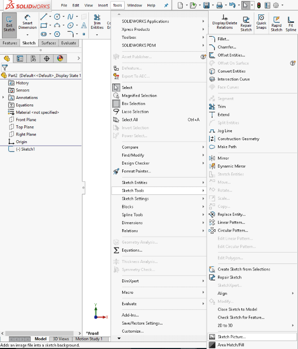Click the Print toolbar icon
The width and height of the screenshot is (298, 349).
click(x=220, y=5)
